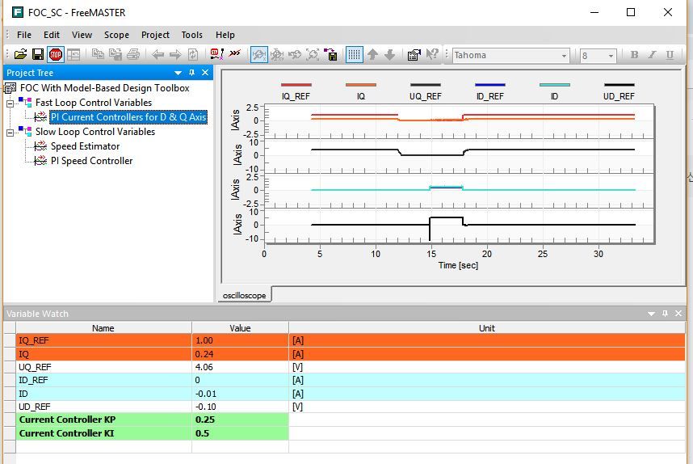Click the red stimulator toolbar icon

pyautogui.click(x=216, y=54)
